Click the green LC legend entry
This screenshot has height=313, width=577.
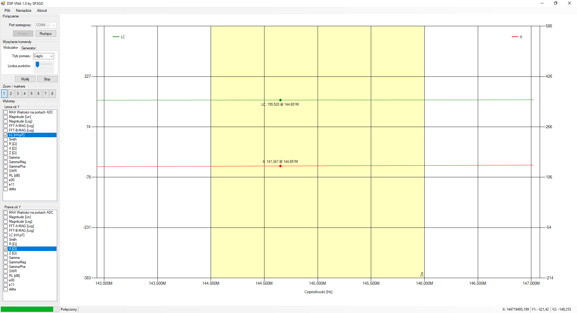click(119, 37)
